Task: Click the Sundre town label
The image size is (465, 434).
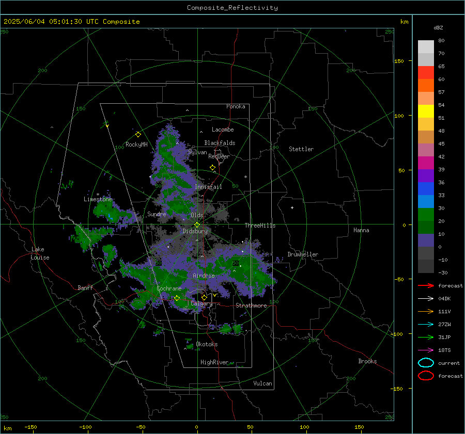Action: coord(157,214)
